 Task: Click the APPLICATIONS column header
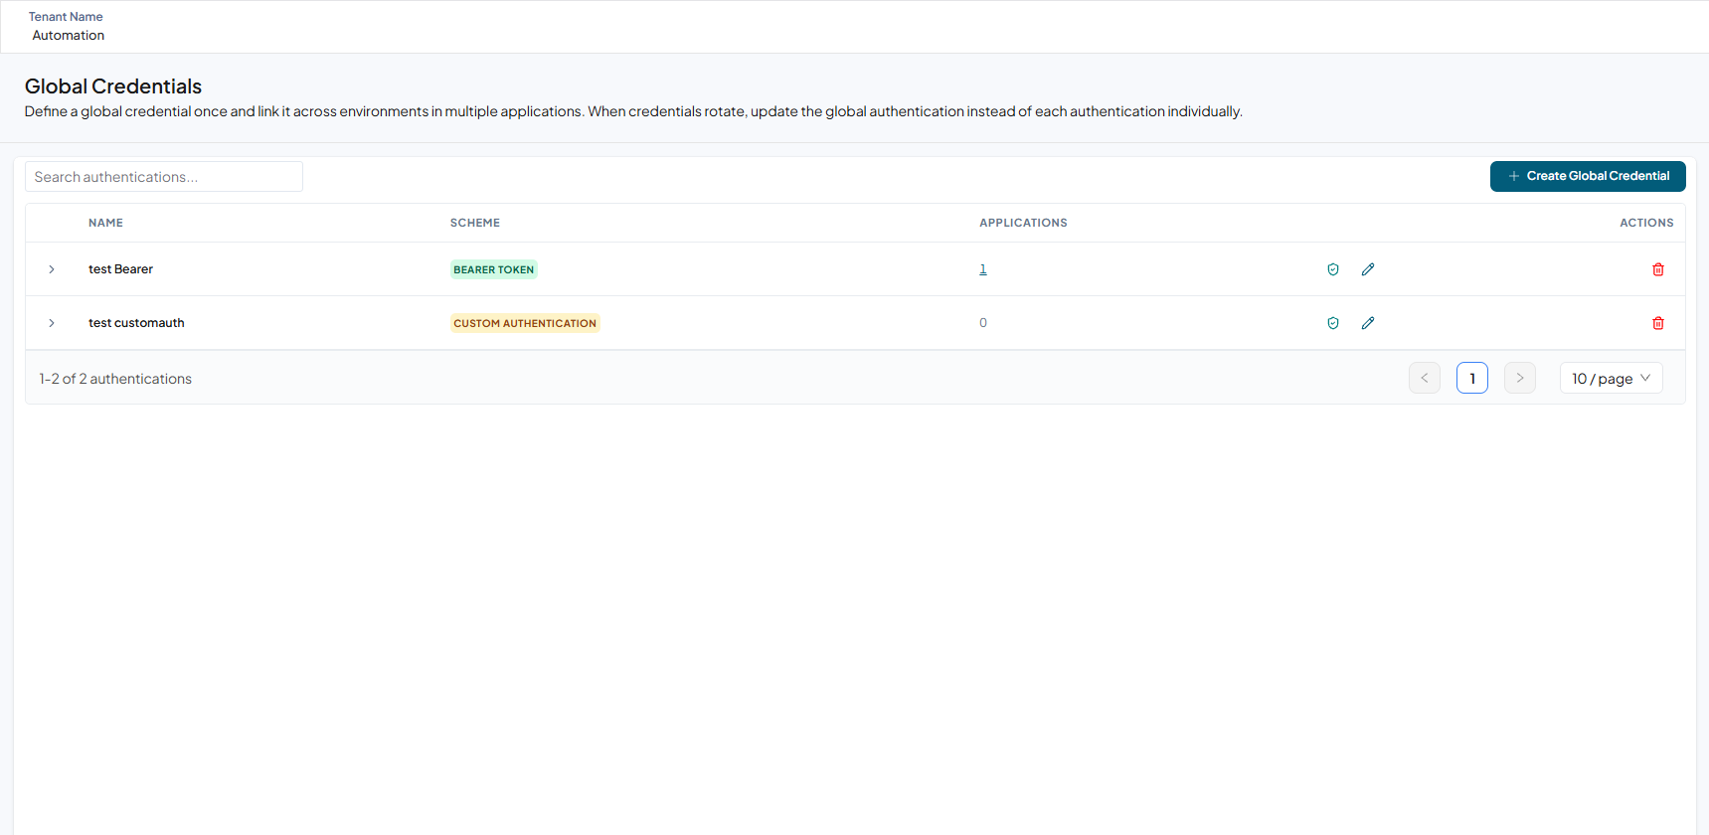coord(1023,223)
